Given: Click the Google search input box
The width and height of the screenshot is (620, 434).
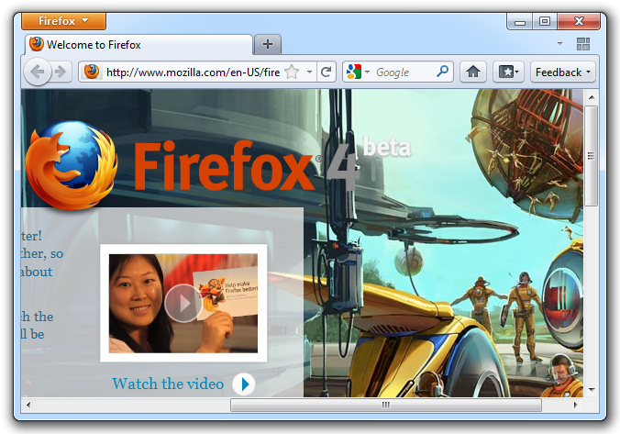Looking at the screenshot, I should point(404,72).
